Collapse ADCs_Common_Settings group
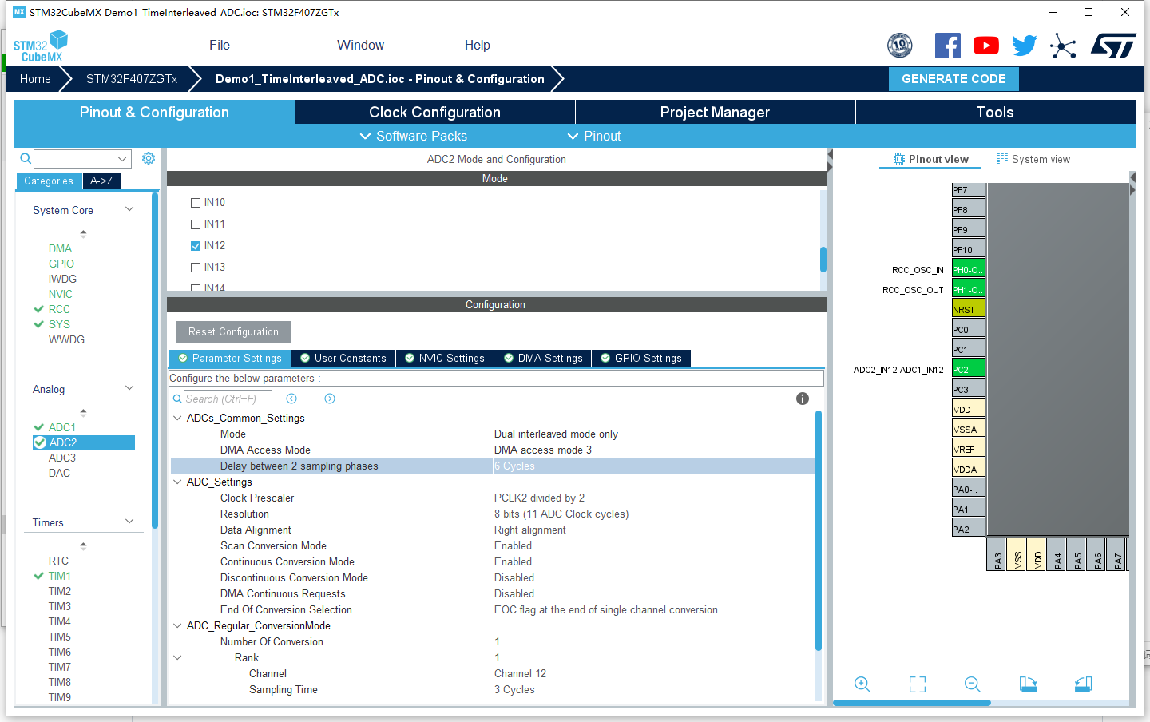1150x722 pixels. click(177, 418)
